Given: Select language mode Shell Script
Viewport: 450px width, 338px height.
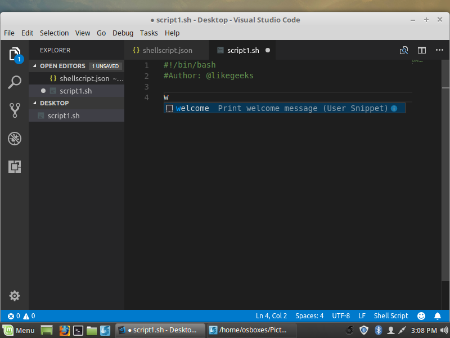Looking at the screenshot, I should coord(391,316).
